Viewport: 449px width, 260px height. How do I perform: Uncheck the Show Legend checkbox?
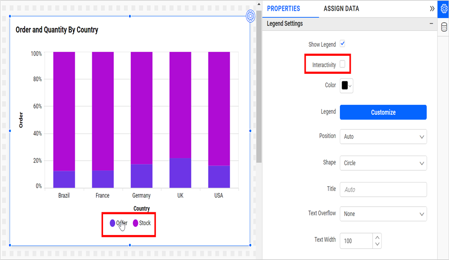[x=343, y=44]
